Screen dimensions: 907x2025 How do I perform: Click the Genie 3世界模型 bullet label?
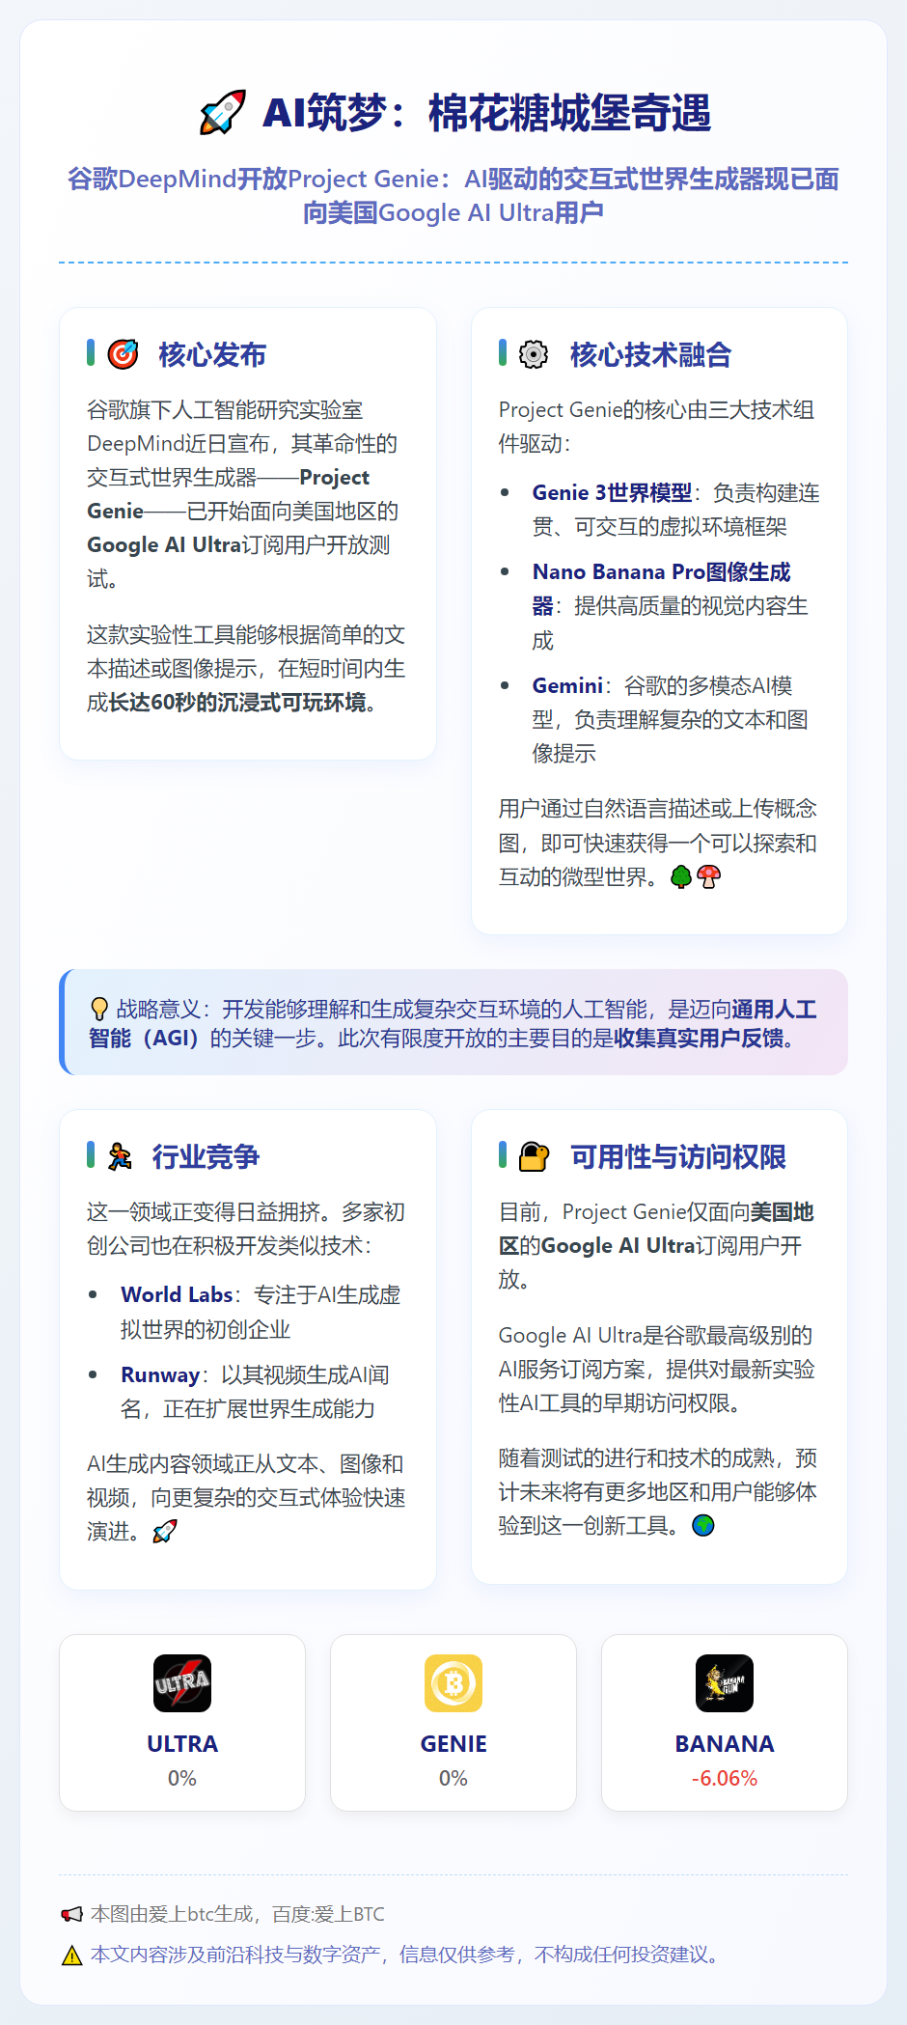tap(612, 493)
